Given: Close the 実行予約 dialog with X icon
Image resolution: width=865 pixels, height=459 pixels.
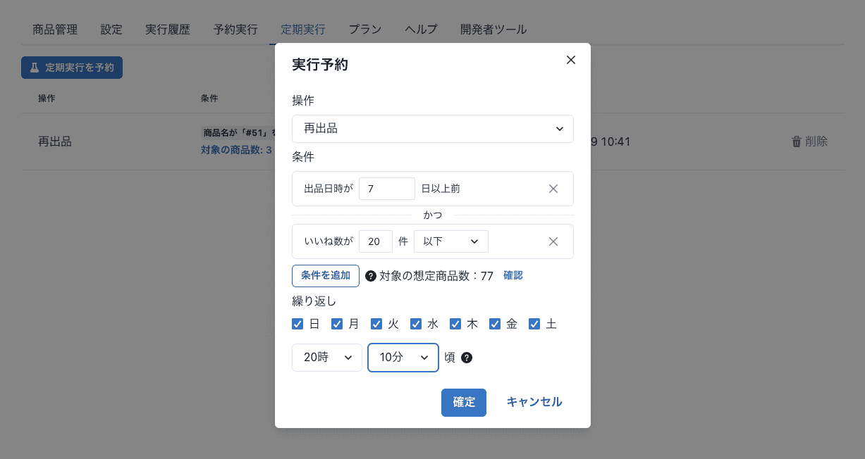Looking at the screenshot, I should (x=571, y=60).
